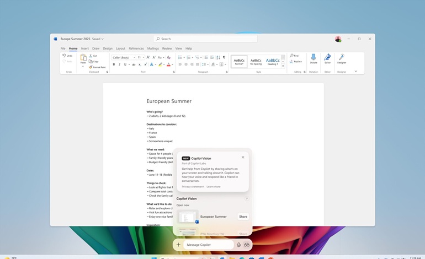Open the Saved status dropdown in title bar
Screen dimensions: 425x259
pos(98,39)
